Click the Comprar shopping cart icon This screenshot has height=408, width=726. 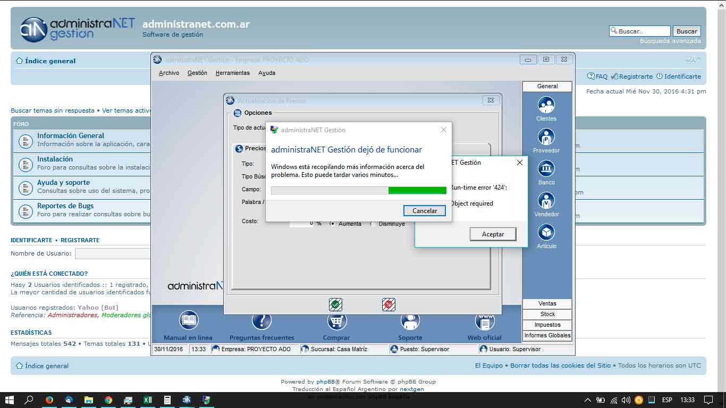click(336, 320)
